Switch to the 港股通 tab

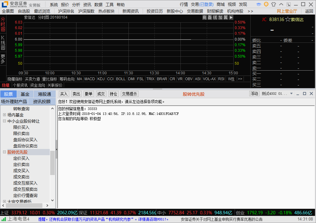click(x=45, y=94)
